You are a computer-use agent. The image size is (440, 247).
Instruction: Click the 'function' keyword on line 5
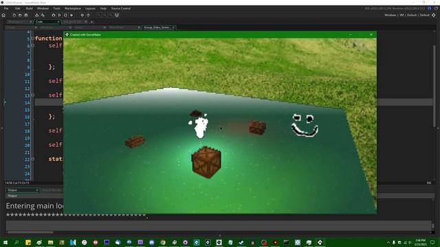click(48, 38)
